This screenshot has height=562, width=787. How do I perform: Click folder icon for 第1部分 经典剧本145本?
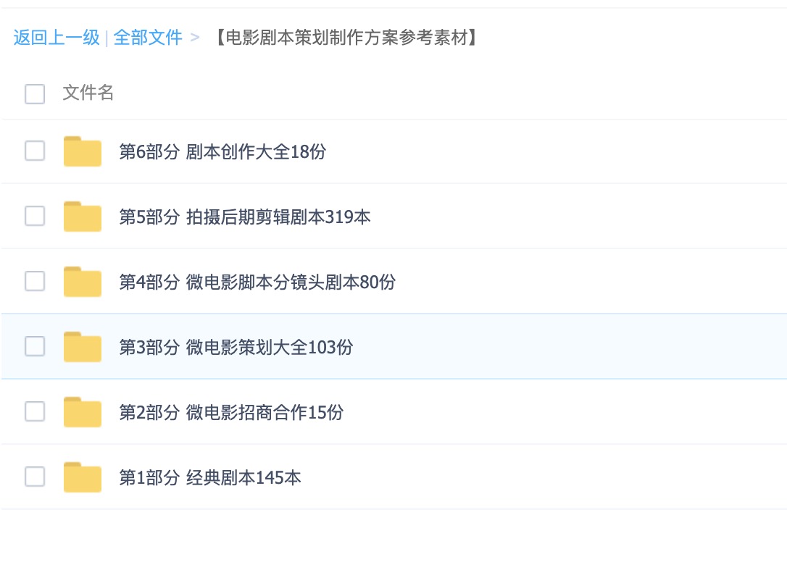coord(82,477)
